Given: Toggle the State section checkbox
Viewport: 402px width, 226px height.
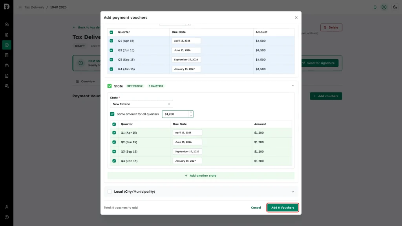Looking at the screenshot, I should [110, 86].
